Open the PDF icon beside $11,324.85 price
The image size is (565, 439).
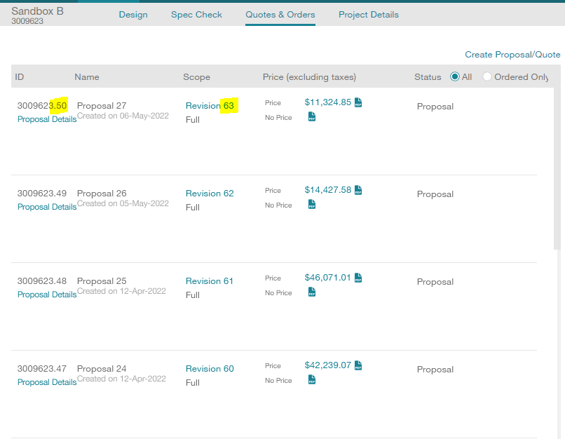(x=358, y=102)
